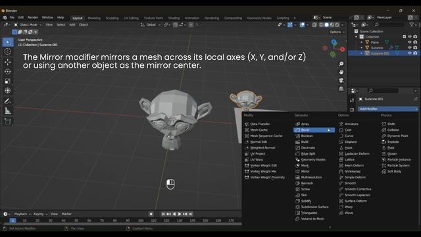Toggle Collection visibility eye icon
The width and height of the screenshot is (421, 237).
pos(410,37)
